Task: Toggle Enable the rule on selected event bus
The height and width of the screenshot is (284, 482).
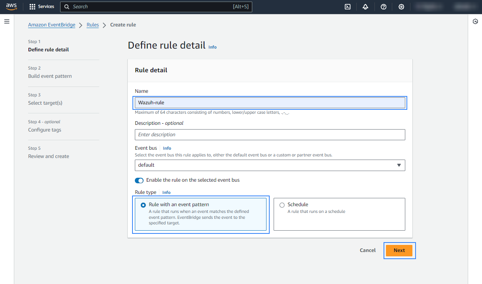Action: pos(139,180)
